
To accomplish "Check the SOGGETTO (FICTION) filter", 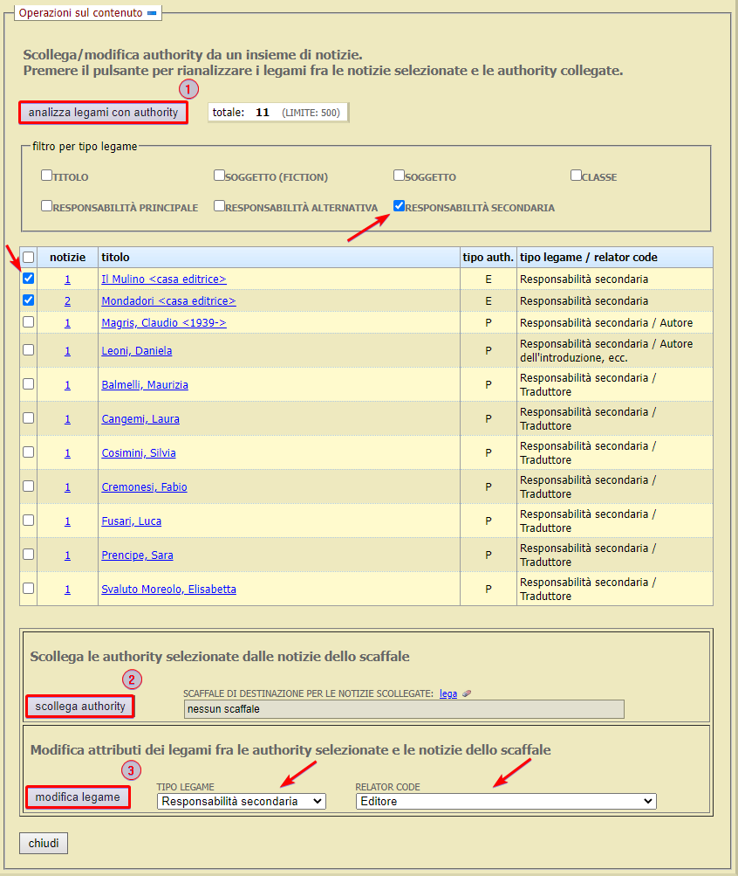I will pos(219,175).
